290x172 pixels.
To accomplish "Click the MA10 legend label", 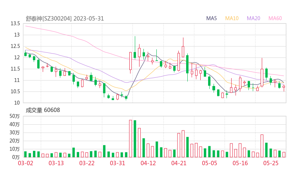I will point(232,18).
